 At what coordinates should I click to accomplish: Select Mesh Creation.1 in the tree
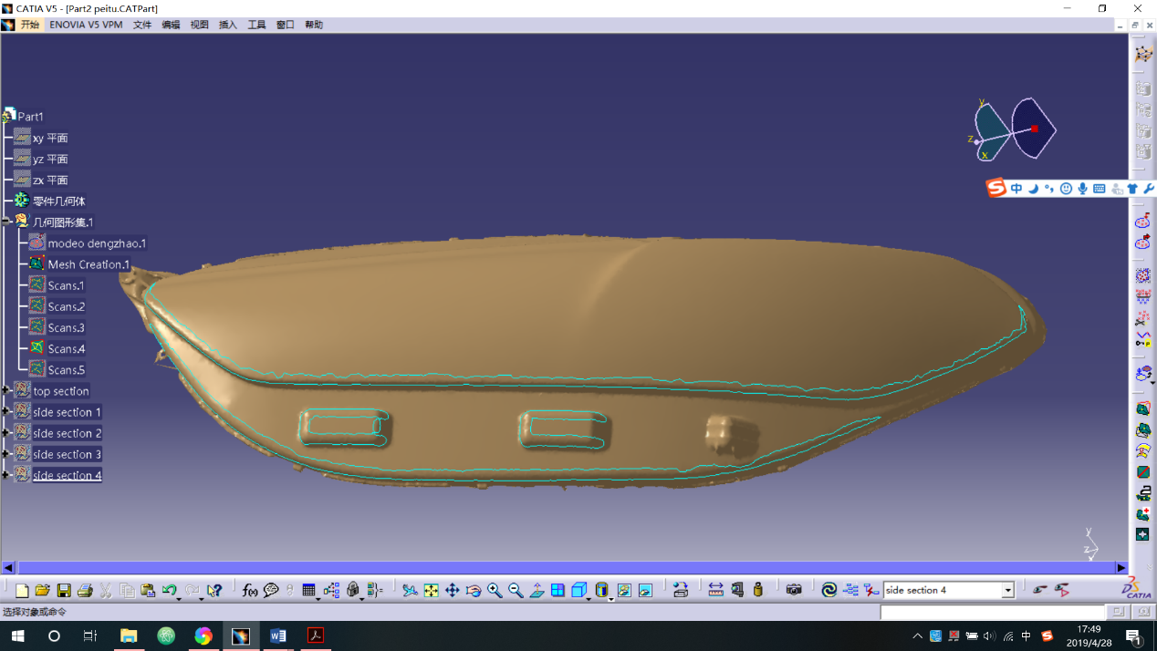coord(88,264)
